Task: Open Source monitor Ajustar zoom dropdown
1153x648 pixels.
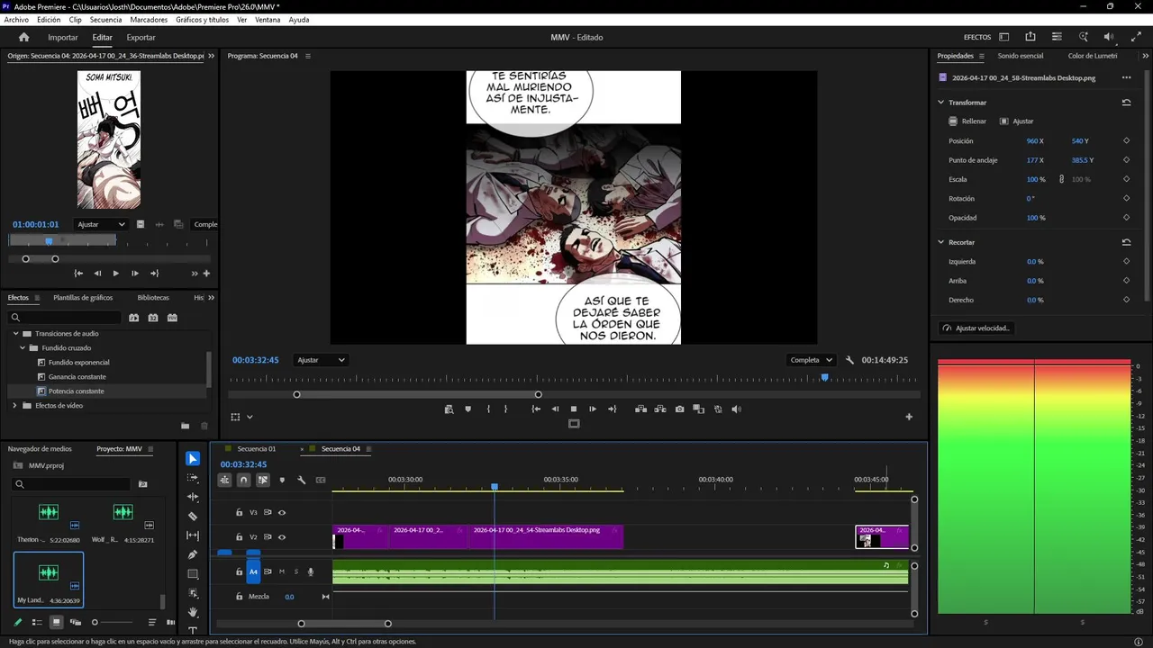Action: coord(101,224)
